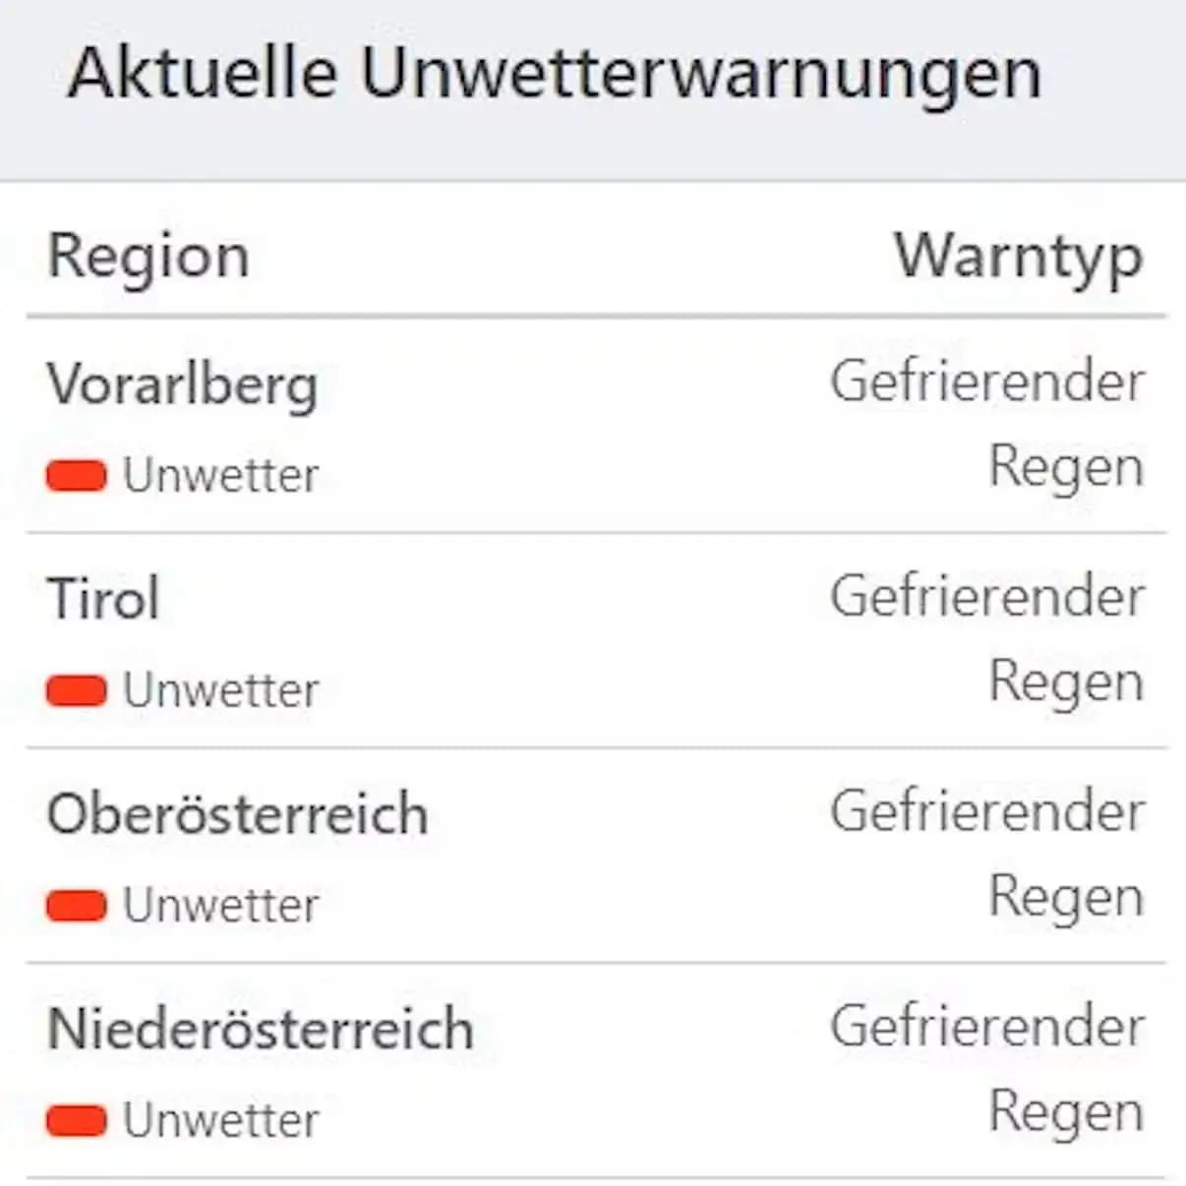Click the red warning badge under Tirol
The width and height of the screenshot is (1186, 1186).
[x=77, y=690]
